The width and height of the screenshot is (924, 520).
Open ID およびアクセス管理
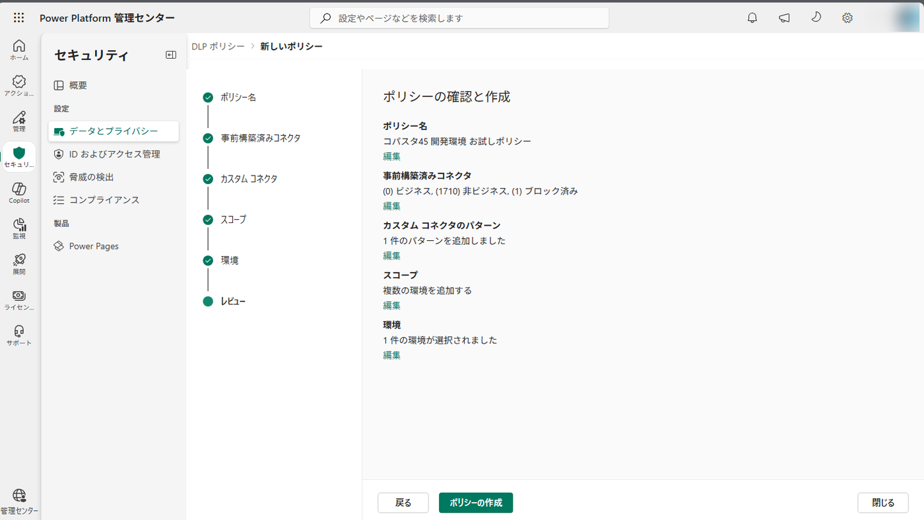114,154
